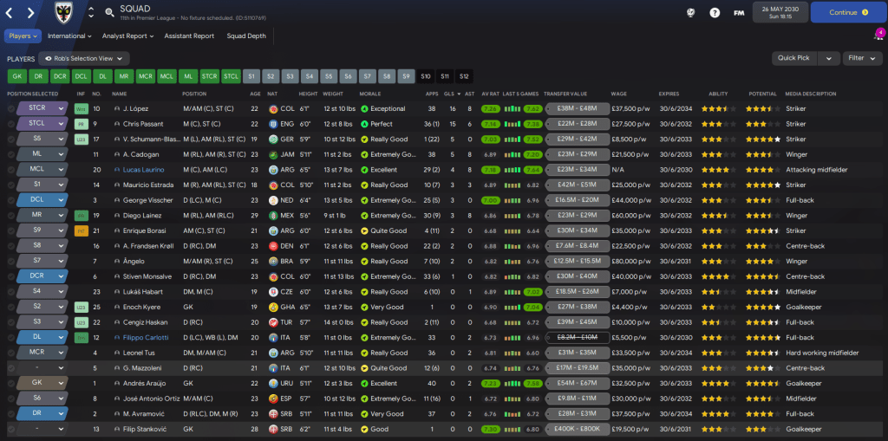
Task: Open the help question mark icon
Action: point(715,13)
